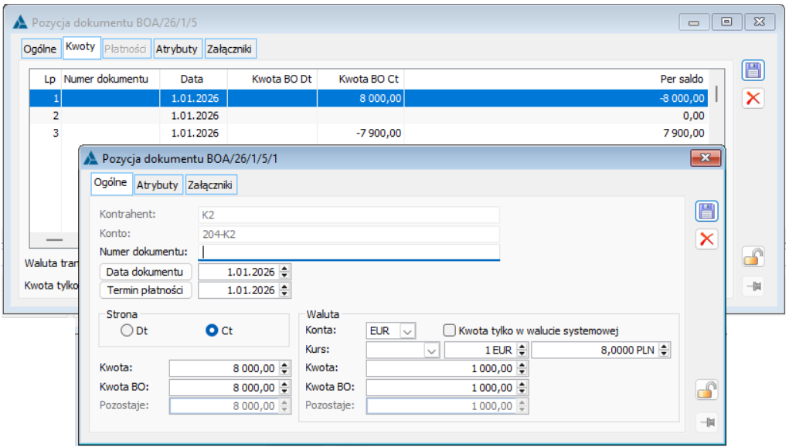This screenshot has height=447, width=789.
Task: Open Atrybuty tab in the BOA/26/1/5/1 dialog
Action: (x=158, y=185)
